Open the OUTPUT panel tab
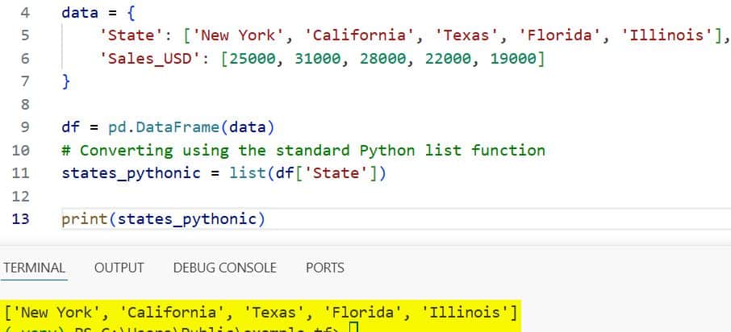Screen dimensions: 731x332 click(x=119, y=268)
